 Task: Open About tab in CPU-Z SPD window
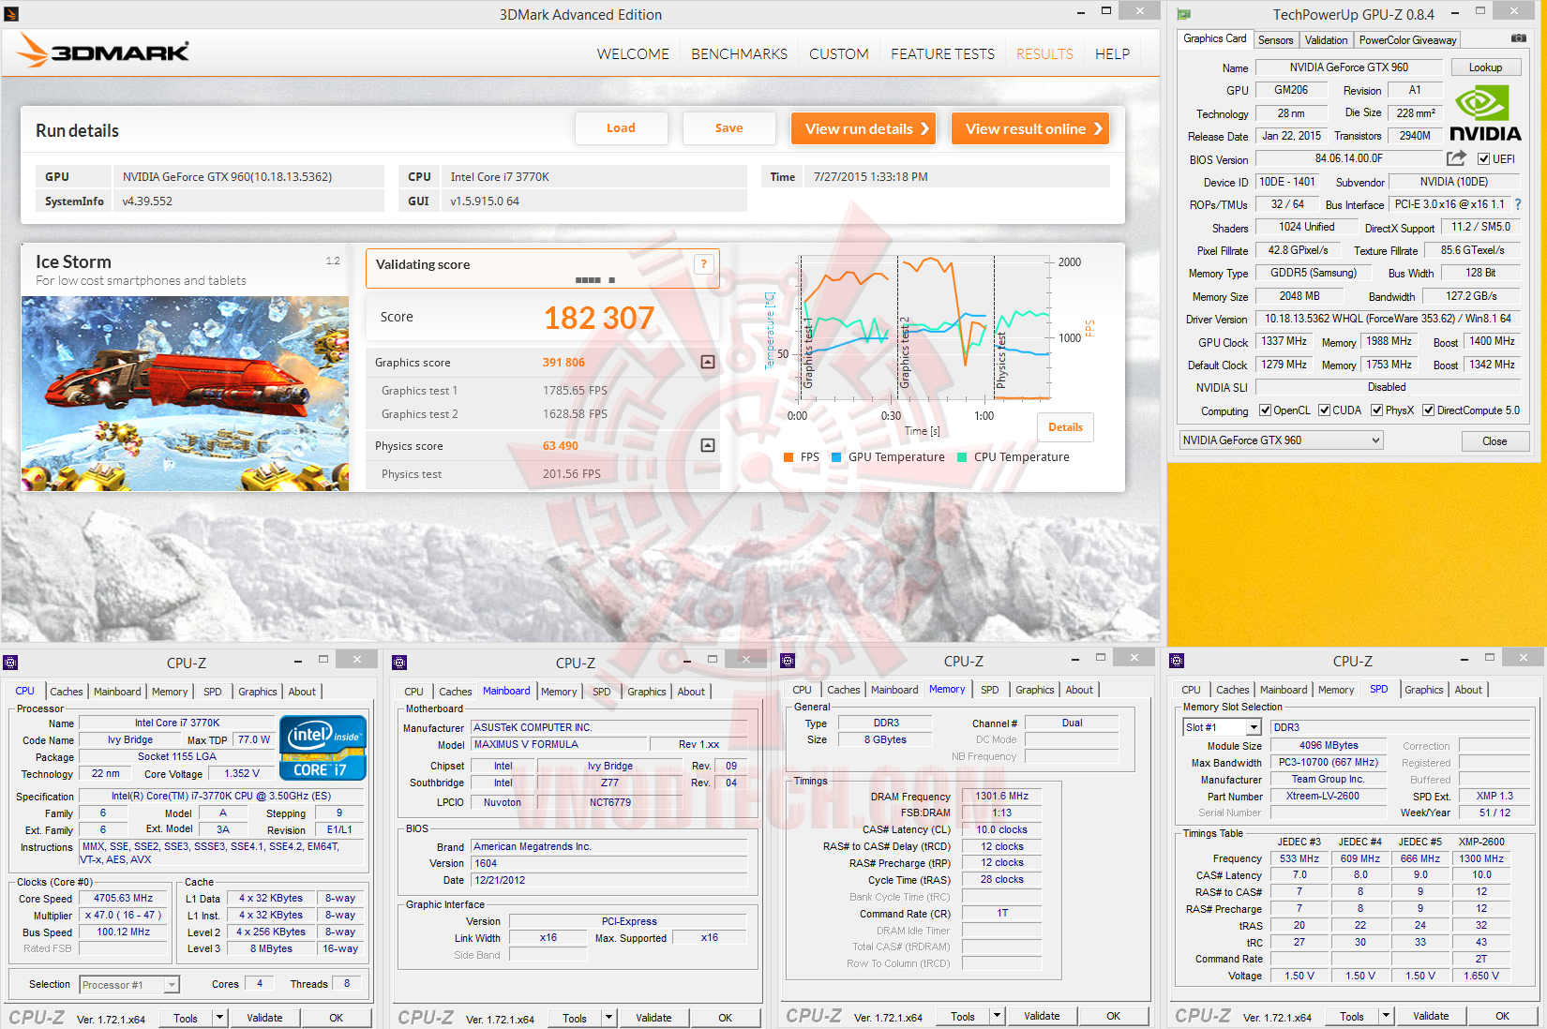(1468, 690)
